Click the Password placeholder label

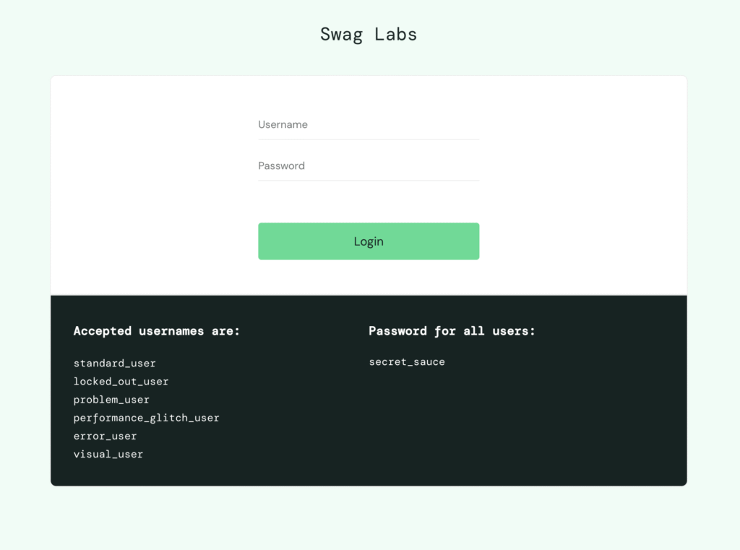coord(281,166)
